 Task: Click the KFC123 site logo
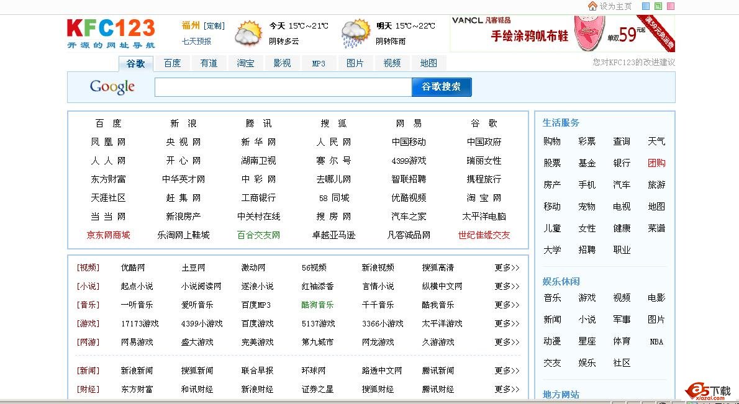111,34
